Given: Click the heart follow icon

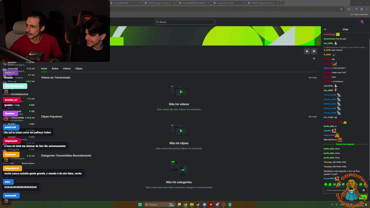Looking at the screenshot, I should 314,51.
